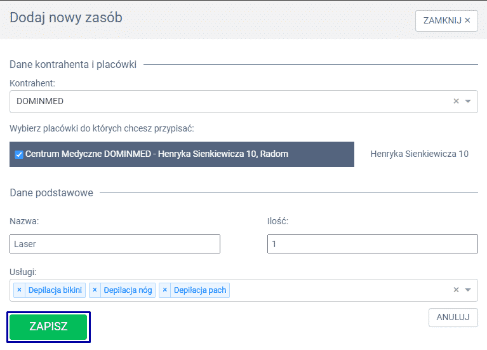Click the Depilacja nóg tag label
The width and height of the screenshot is (487, 350).
pyautogui.click(x=127, y=290)
